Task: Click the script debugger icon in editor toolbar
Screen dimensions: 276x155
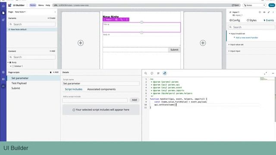Action: 165,73
